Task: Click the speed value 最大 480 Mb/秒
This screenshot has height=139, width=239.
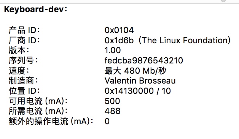Action: tap(135, 71)
